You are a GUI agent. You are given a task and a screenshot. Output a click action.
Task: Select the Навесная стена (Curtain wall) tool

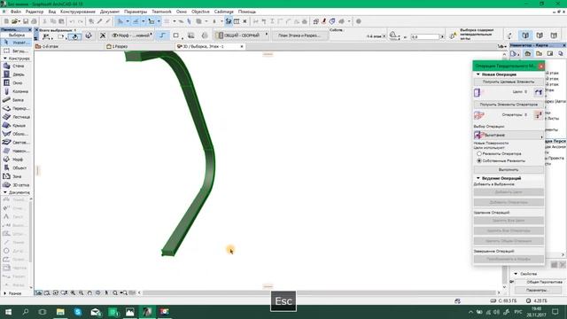[16, 151]
